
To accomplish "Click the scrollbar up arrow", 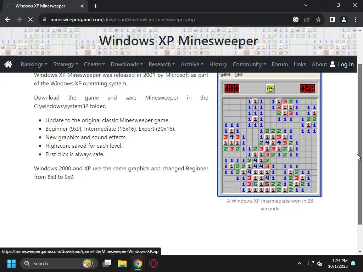I will pos(360,30).
